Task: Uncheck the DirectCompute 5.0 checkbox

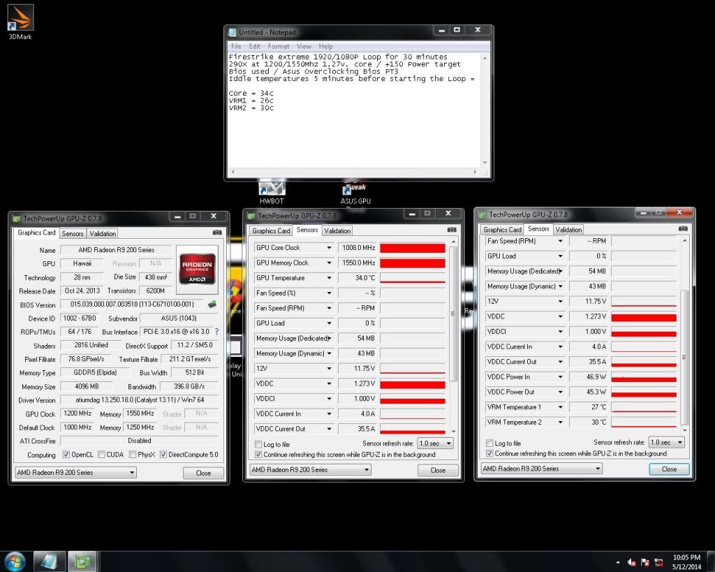Action: click(x=163, y=455)
